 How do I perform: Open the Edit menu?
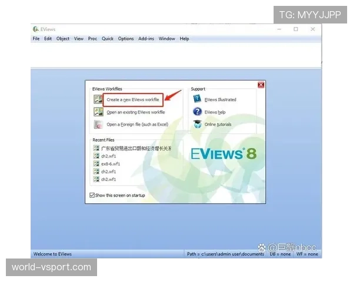coord(48,38)
